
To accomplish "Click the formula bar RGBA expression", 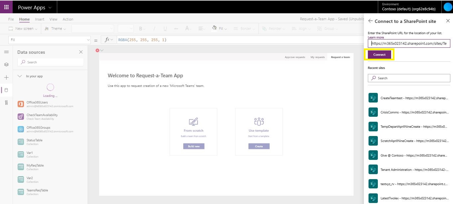I will pyautogui.click(x=142, y=40).
